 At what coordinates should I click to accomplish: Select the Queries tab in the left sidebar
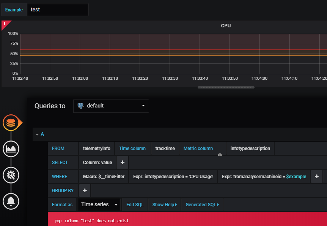tap(11, 123)
